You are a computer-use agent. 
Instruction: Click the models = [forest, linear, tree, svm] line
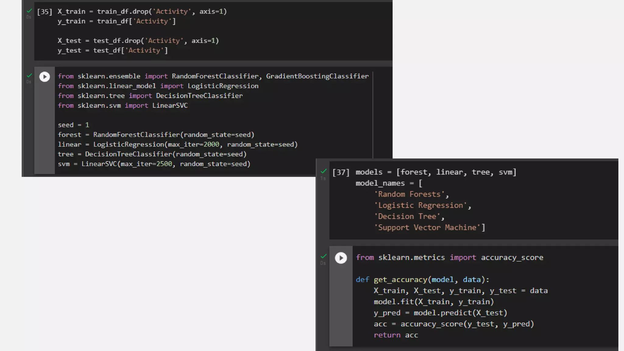click(436, 172)
